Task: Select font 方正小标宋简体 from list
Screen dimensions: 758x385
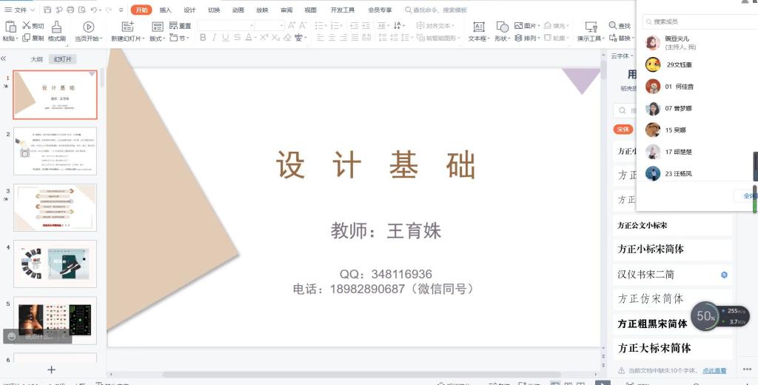Action: tap(651, 250)
